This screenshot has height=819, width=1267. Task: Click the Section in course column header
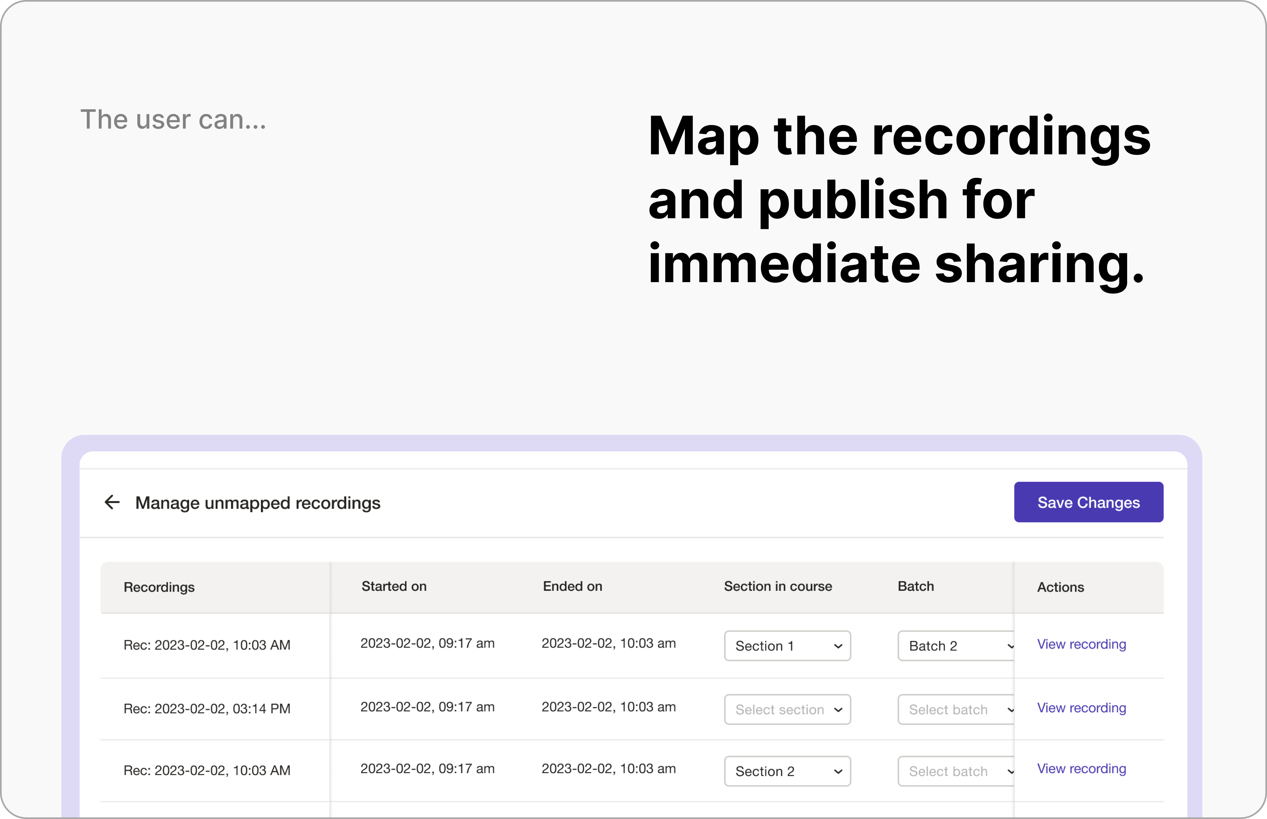coord(778,586)
